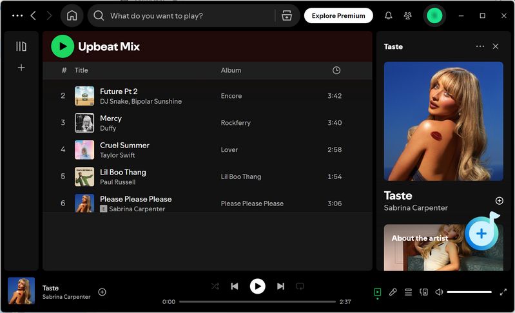Open the Encore album link
This screenshot has width=515, height=313.
coord(231,96)
